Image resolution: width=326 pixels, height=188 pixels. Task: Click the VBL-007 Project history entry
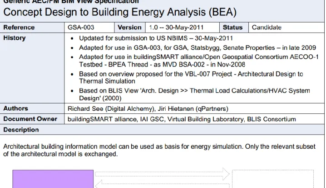coord(191,77)
